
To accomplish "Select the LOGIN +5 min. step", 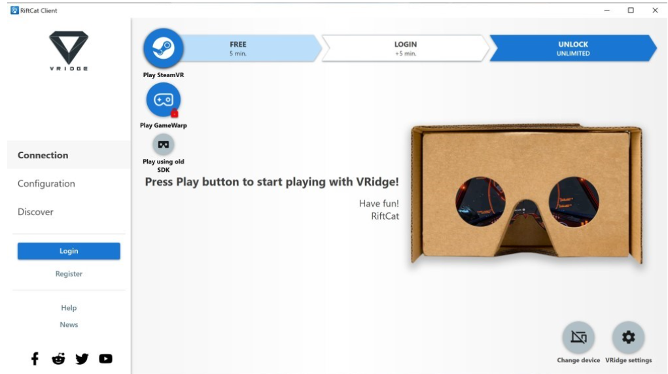I will point(405,48).
